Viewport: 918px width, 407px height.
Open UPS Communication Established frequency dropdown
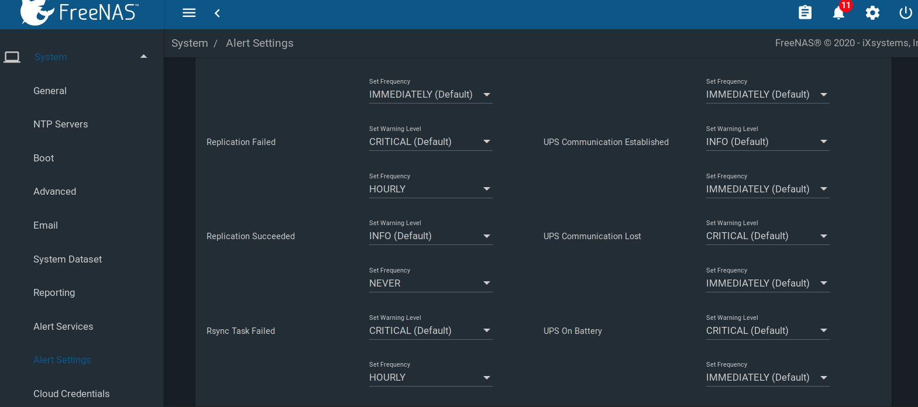click(768, 189)
